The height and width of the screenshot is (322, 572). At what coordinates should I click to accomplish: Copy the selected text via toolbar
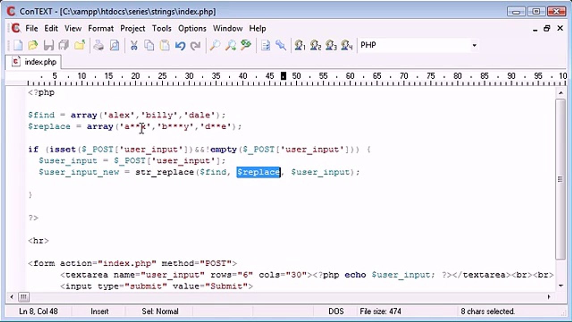tap(149, 45)
